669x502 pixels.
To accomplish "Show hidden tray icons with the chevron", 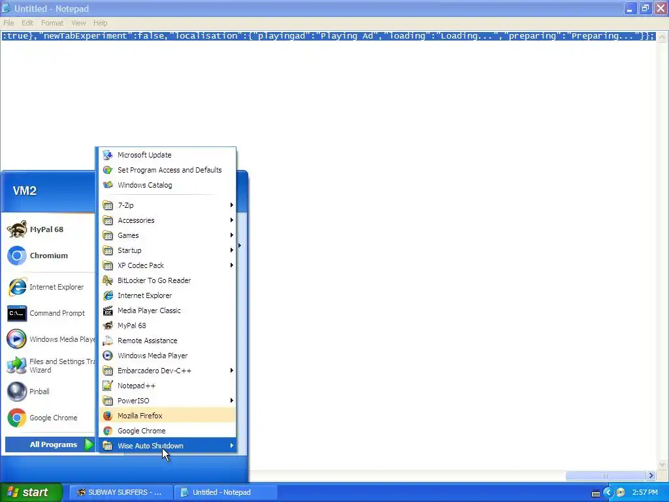I will tap(608, 493).
